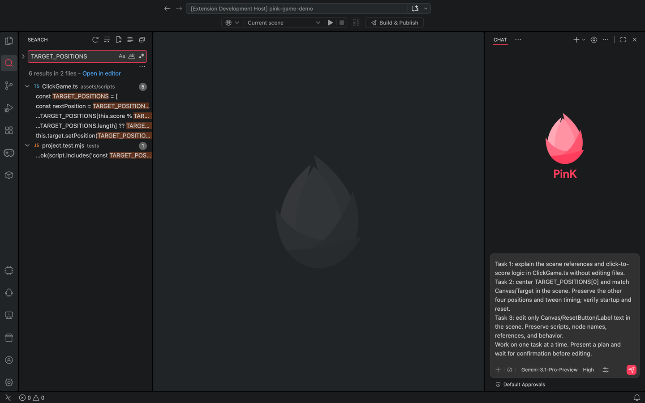Open a new search editor
645x403 pixels.
click(119, 40)
